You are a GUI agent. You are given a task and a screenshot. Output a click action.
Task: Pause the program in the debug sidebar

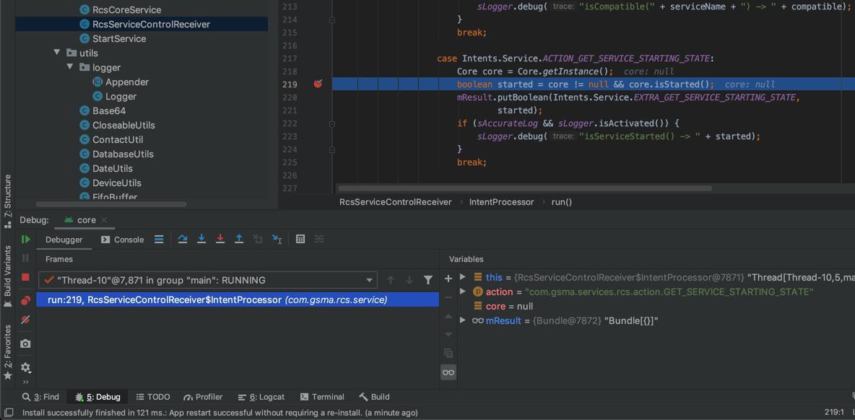tap(25, 258)
